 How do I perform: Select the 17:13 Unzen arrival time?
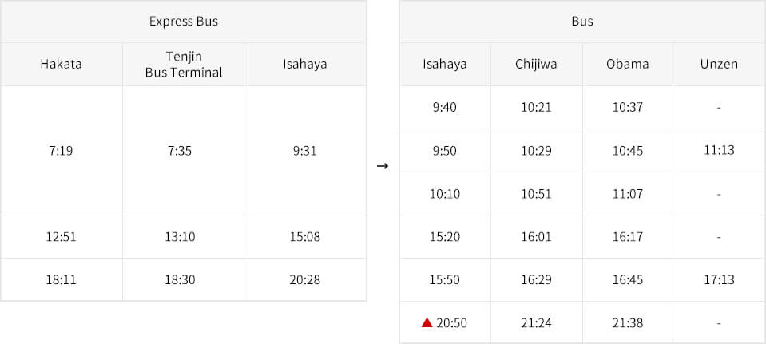tap(719, 279)
